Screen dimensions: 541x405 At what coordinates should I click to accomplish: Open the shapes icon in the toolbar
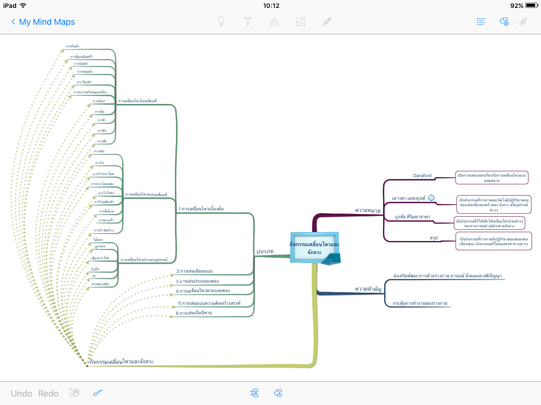coord(274,22)
